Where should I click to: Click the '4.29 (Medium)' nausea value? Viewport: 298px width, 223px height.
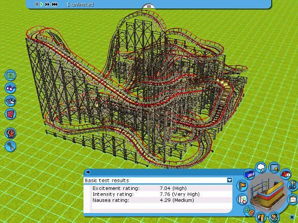click(x=177, y=200)
